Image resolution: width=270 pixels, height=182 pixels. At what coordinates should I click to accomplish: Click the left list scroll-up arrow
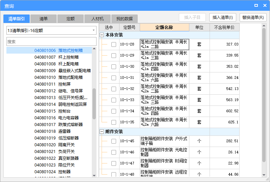[94, 49]
